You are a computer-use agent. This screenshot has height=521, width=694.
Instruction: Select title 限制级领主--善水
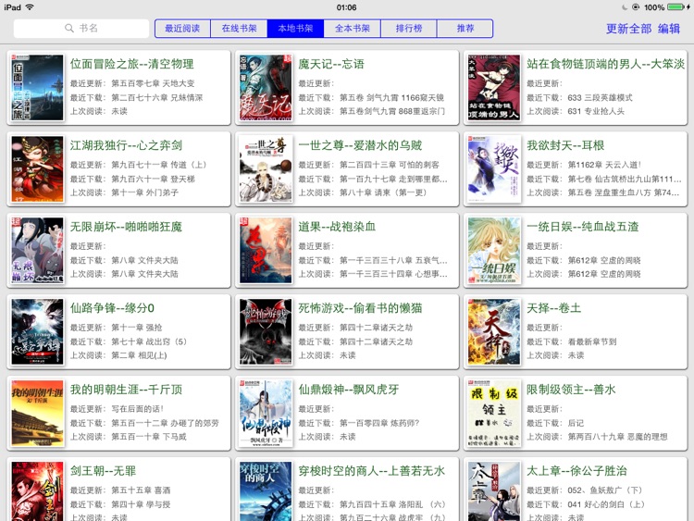click(x=571, y=390)
